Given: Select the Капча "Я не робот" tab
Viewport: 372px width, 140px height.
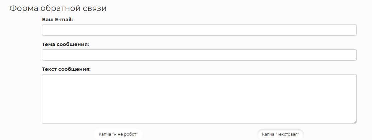Looking at the screenshot, I should [x=118, y=134].
